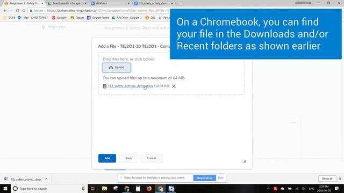The image size is (344, 193).
Task: Click Show all downloads
Action: [x=327, y=179]
